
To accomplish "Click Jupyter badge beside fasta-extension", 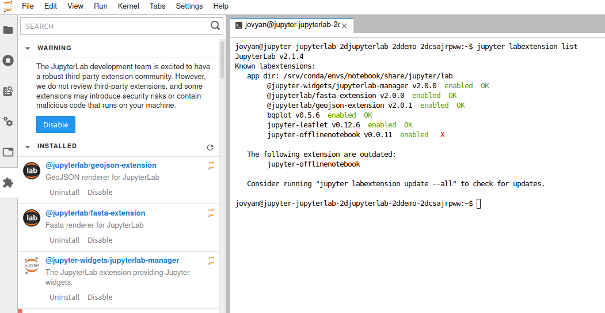I will (x=211, y=213).
